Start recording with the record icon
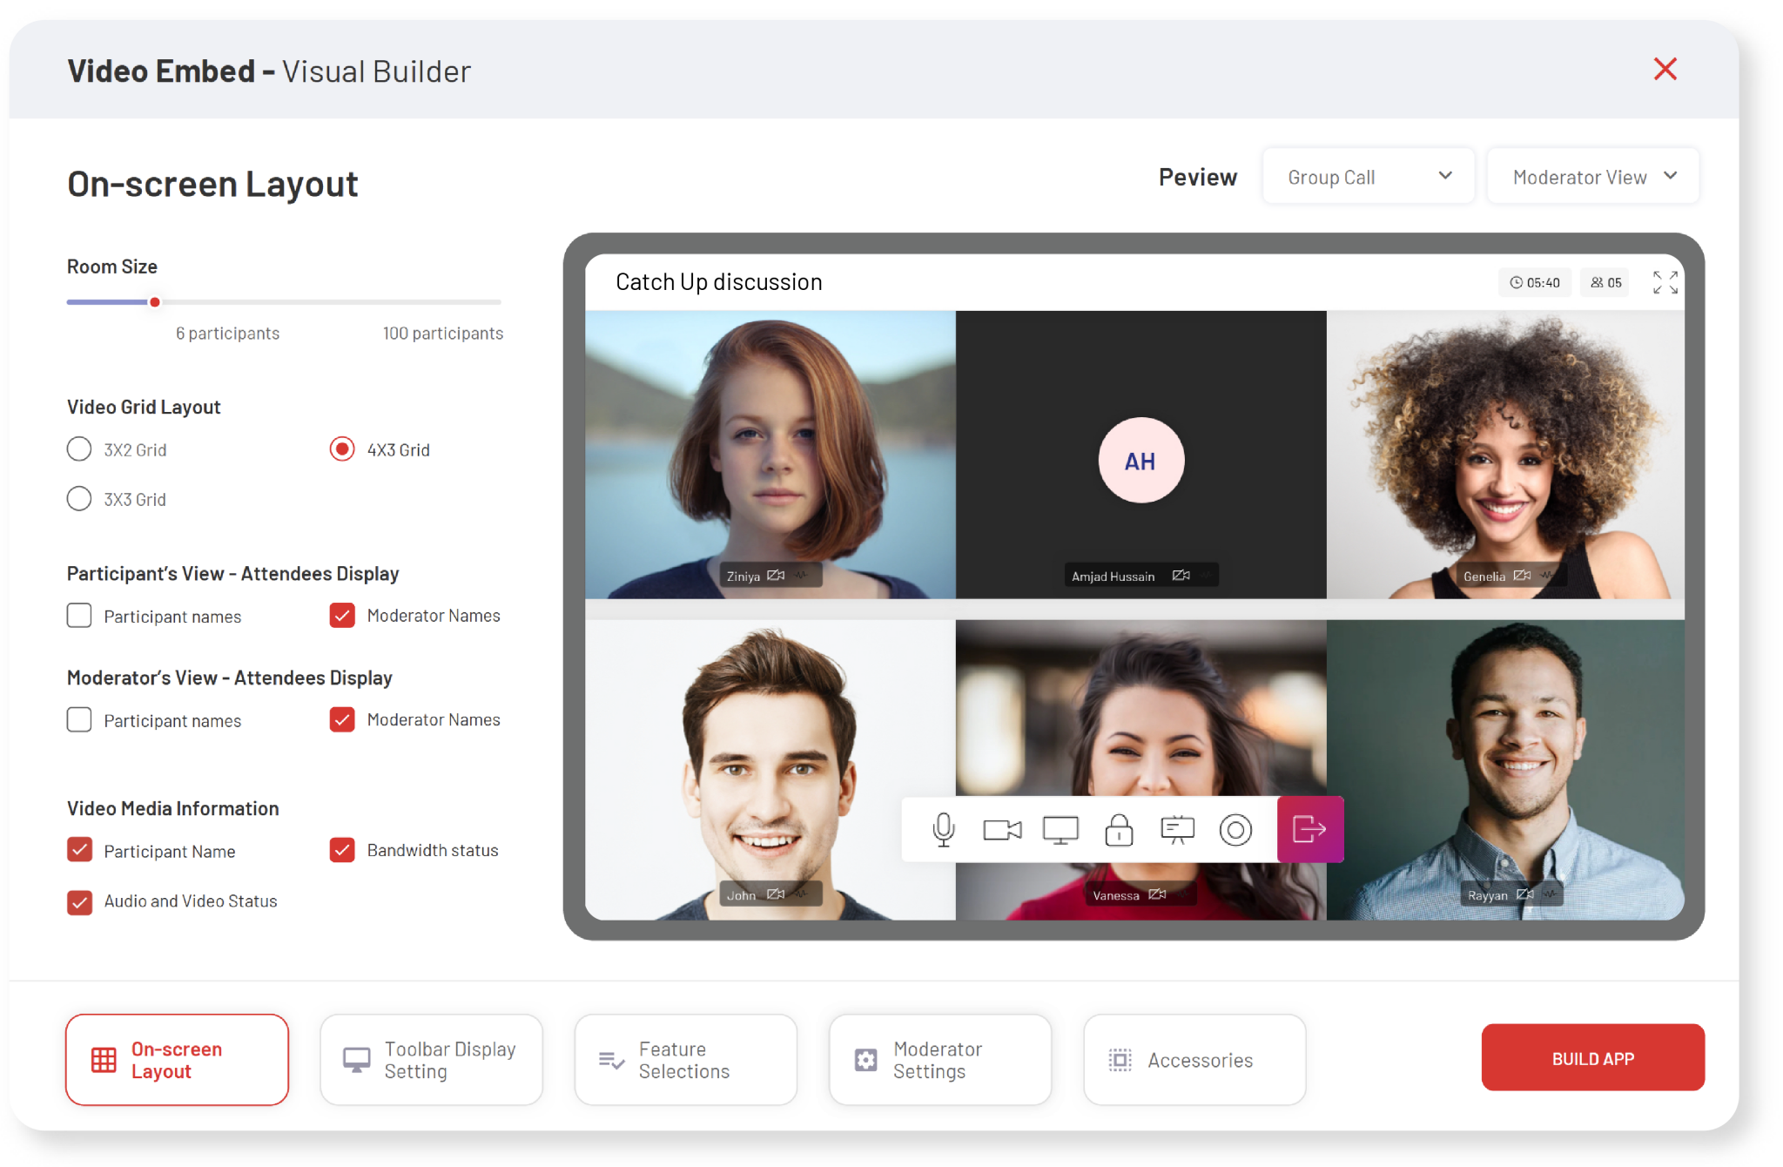Viewport: 1783px width, 1167px height. (1236, 829)
